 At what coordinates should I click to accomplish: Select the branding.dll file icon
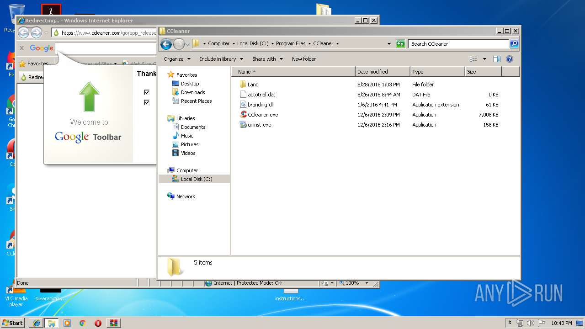[243, 105]
